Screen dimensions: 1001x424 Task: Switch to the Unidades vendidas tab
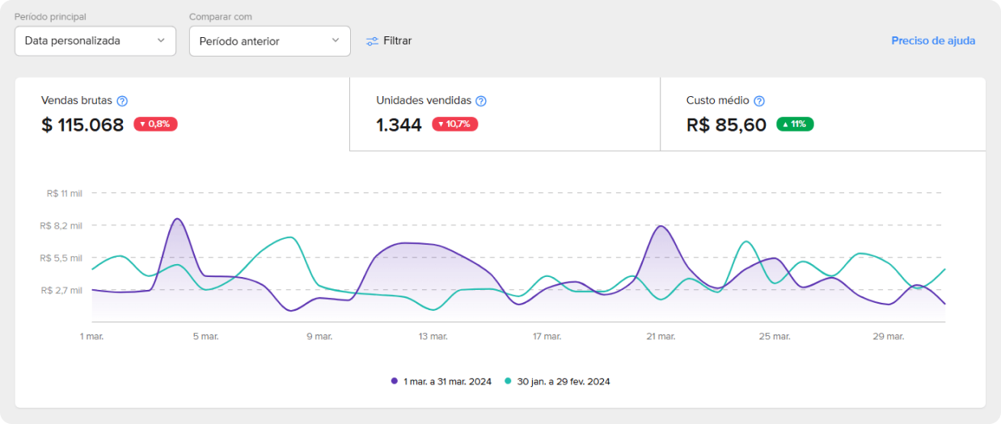pyautogui.click(x=505, y=114)
